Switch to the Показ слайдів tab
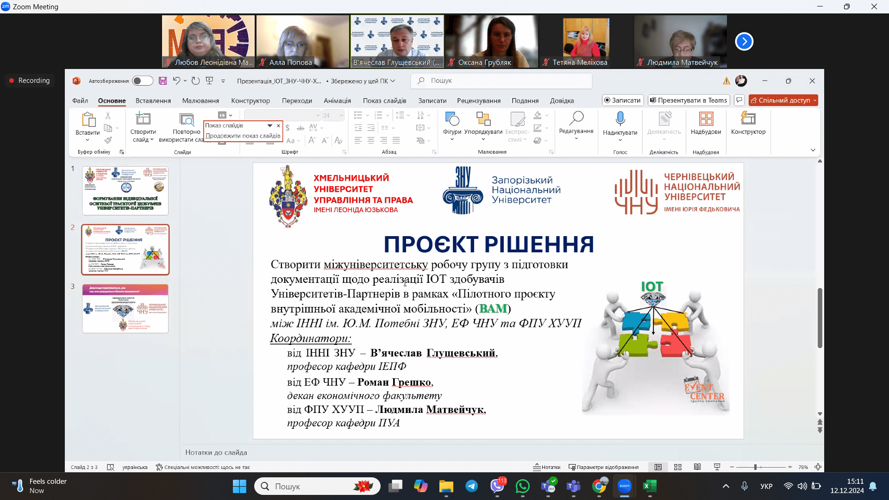This screenshot has width=889, height=500. pos(384,100)
